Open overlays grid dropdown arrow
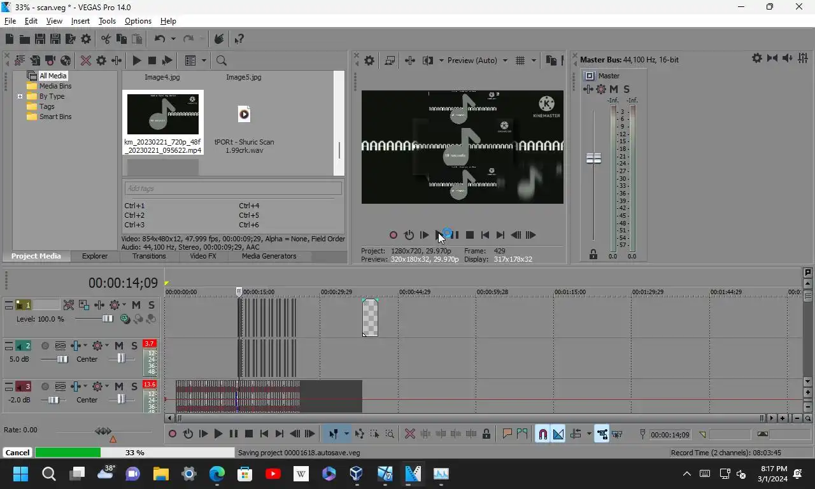The width and height of the screenshot is (815, 489). coord(534,60)
